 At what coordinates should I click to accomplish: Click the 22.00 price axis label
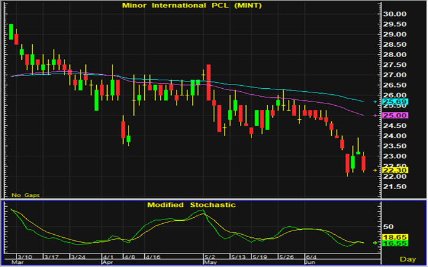point(395,176)
